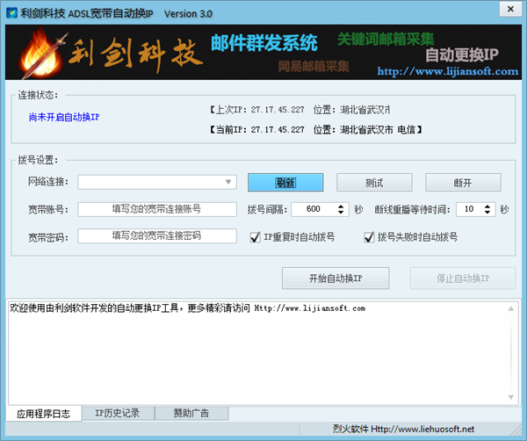527x441 pixels.
Task: Click status text 尚未开启自动换IP
Action: pos(64,117)
